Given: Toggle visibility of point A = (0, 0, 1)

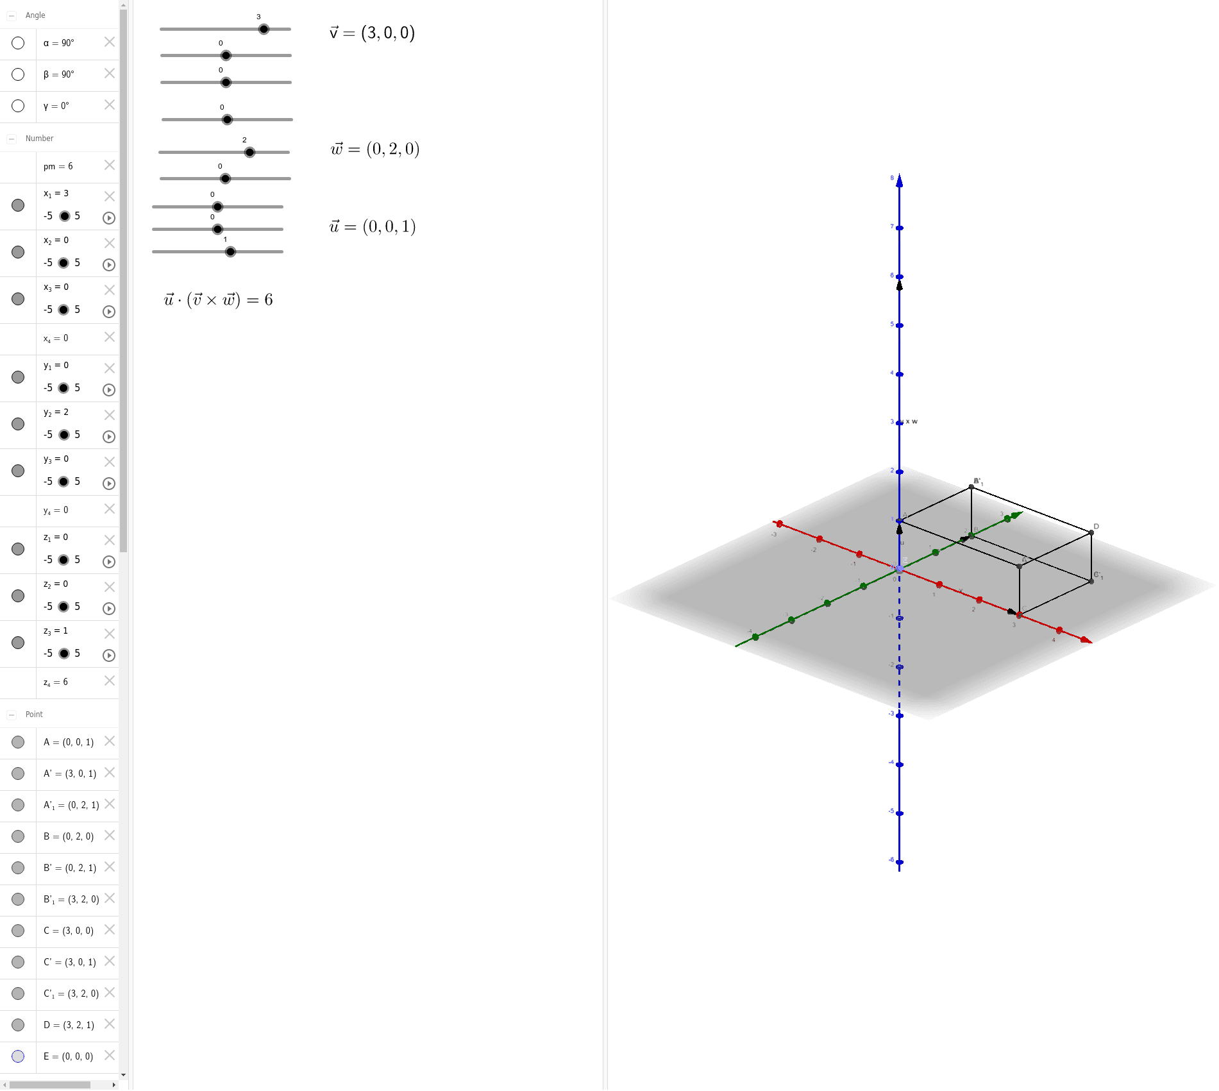Looking at the screenshot, I should 17,741.
